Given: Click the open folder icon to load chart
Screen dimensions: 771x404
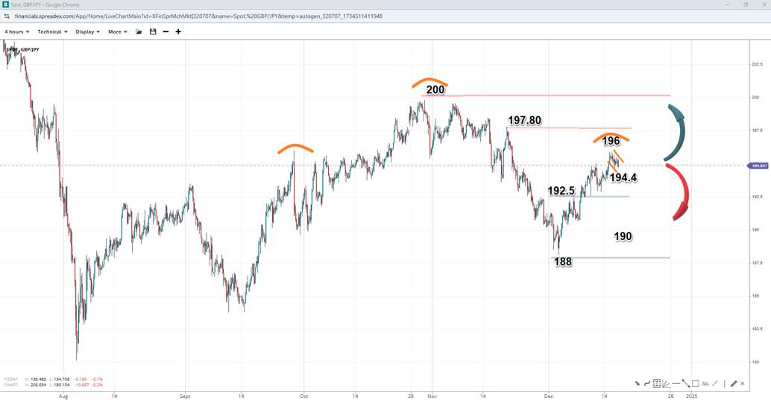Looking at the screenshot, I should pyautogui.click(x=139, y=32).
